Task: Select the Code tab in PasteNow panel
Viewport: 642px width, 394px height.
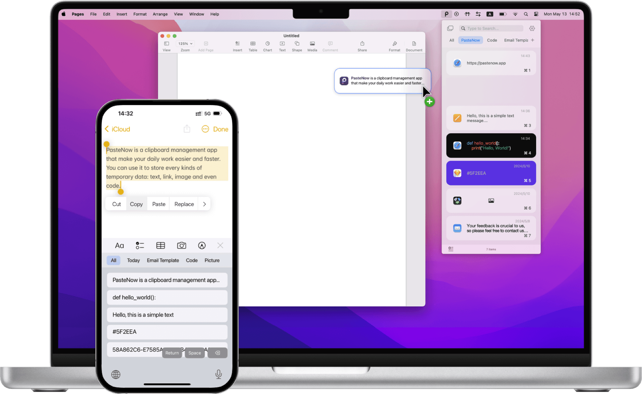Action: tap(492, 40)
